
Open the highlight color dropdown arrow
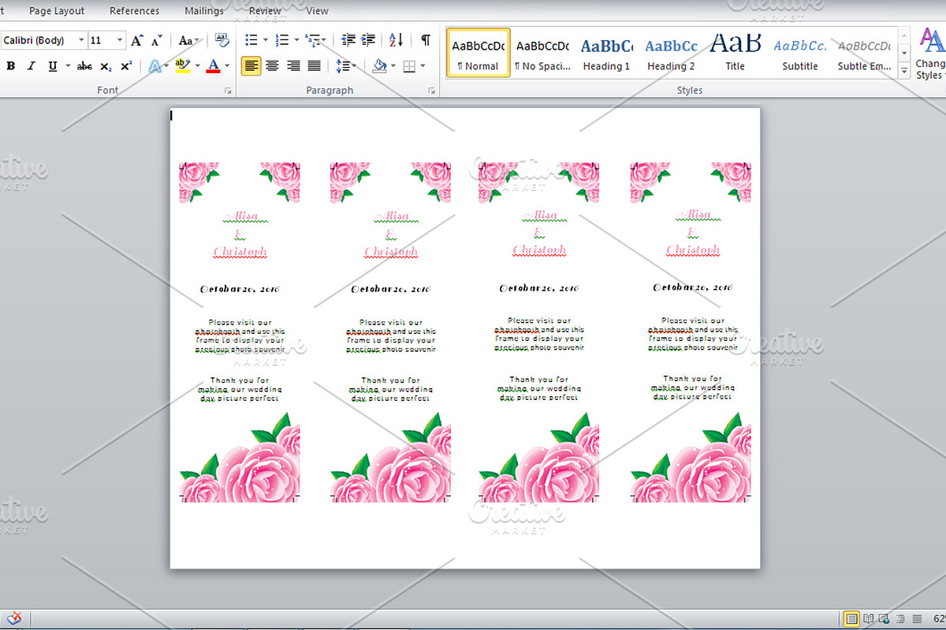(197, 66)
